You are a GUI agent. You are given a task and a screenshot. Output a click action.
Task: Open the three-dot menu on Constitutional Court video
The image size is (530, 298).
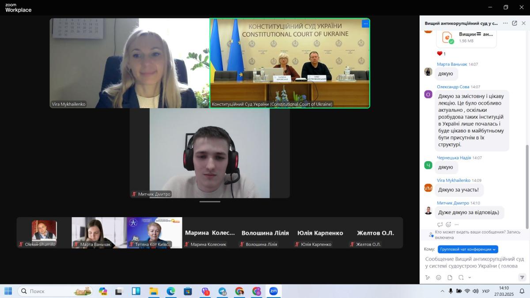[x=365, y=24]
